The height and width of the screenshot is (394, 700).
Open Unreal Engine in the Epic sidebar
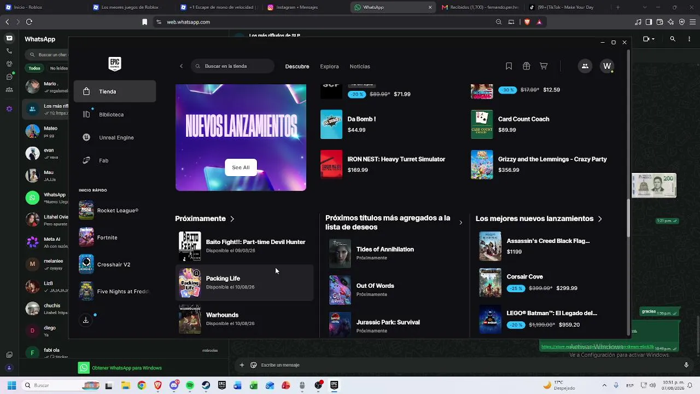pyautogui.click(x=115, y=137)
